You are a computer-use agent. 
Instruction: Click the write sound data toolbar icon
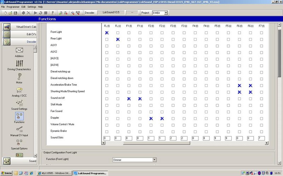[73, 13]
